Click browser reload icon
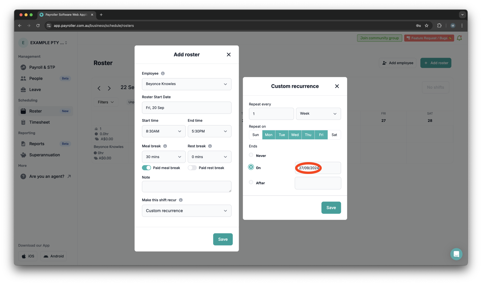 38,26
